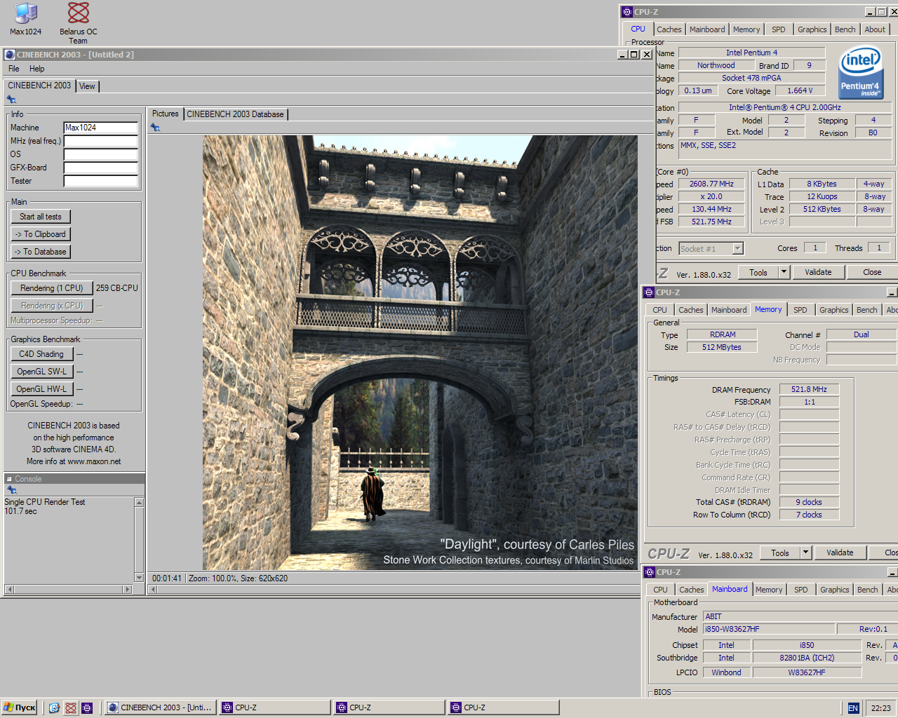The image size is (898, 718).
Task: Open Bench tab in top CPU-Z window
Action: tap(845, 29)
